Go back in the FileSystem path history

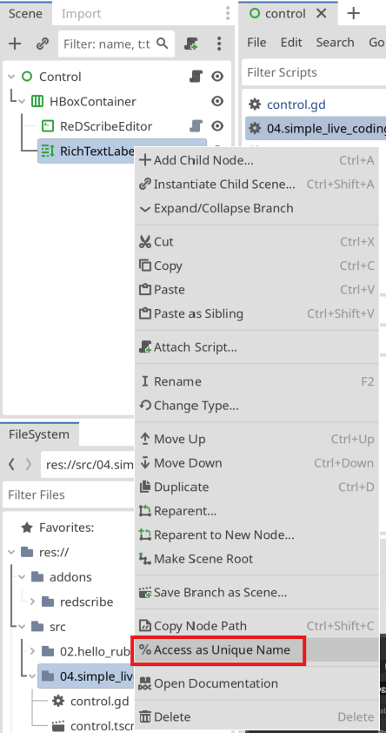12,464
